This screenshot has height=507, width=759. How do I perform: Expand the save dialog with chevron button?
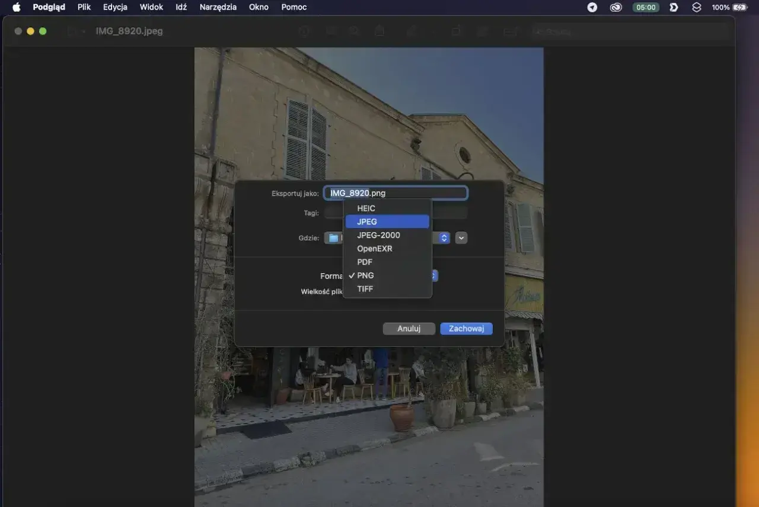[x=461, y=238]
